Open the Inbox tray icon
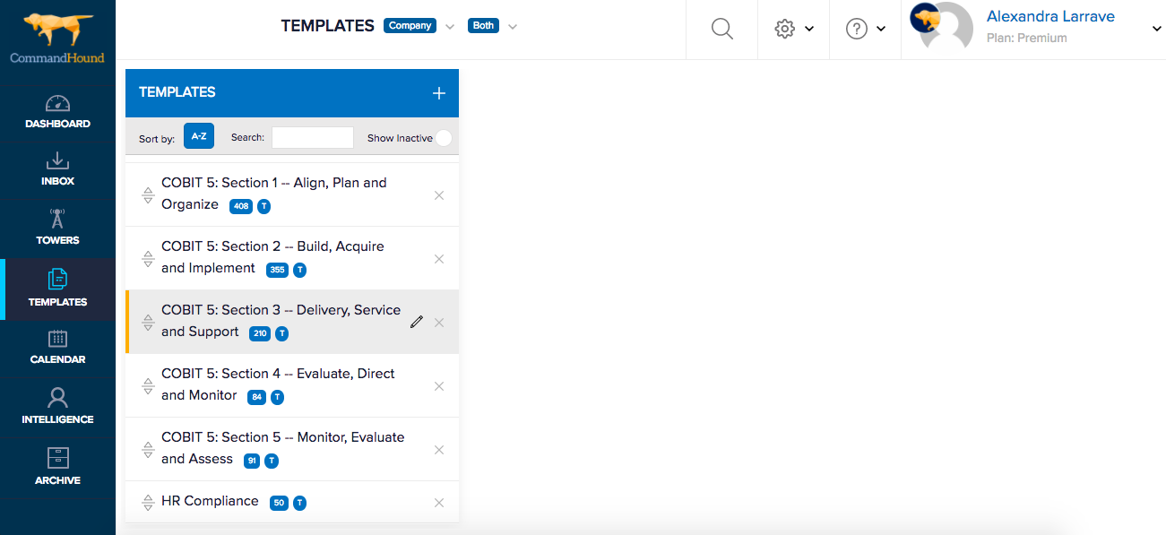 (57, 161)
